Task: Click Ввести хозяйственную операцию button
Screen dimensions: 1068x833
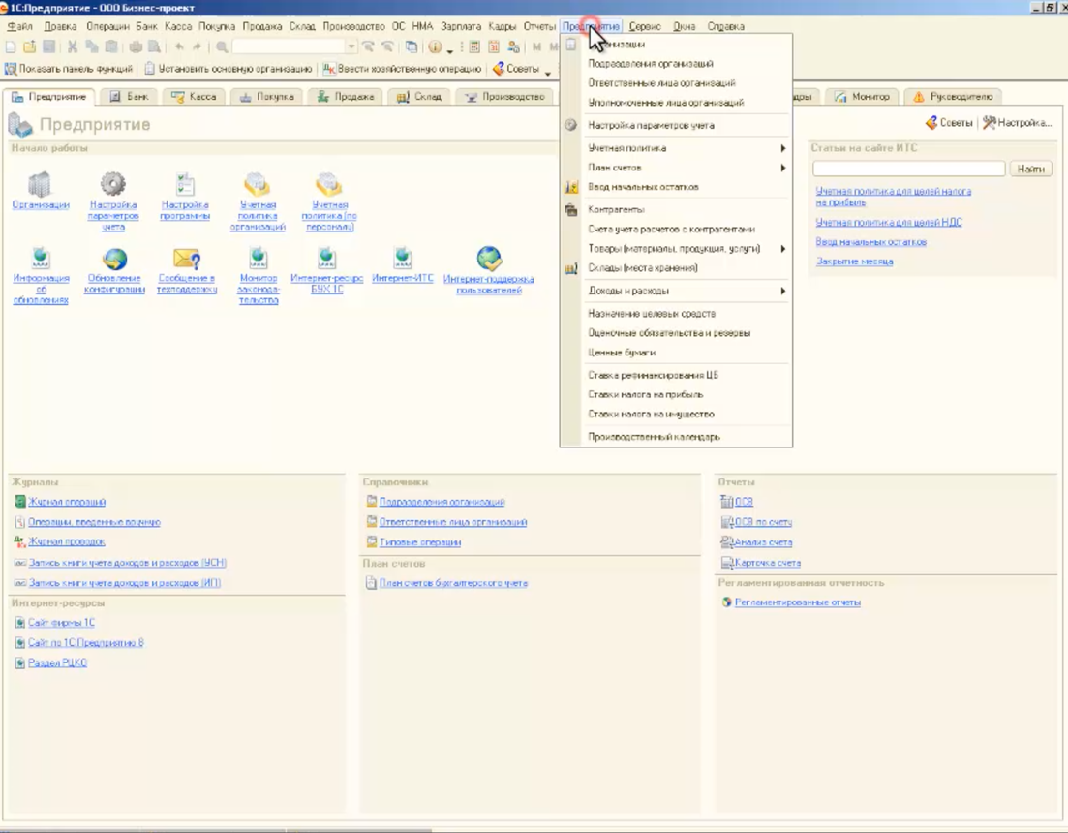Action: pos(403,69)
